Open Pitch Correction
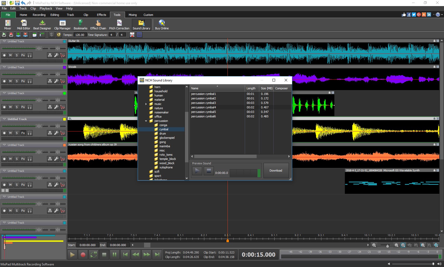Viewport: 444px width, 267px height. pos(119,25)
